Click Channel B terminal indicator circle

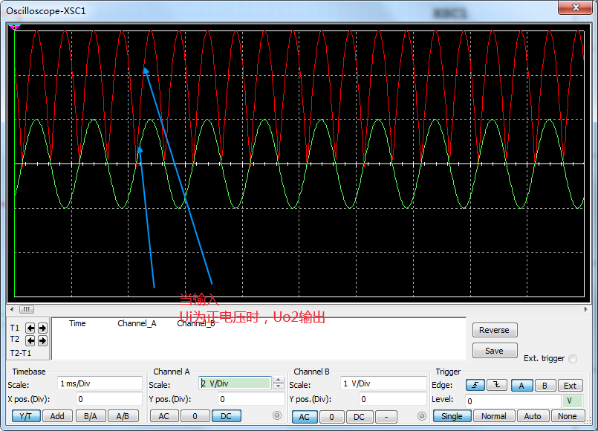[420, 416]
